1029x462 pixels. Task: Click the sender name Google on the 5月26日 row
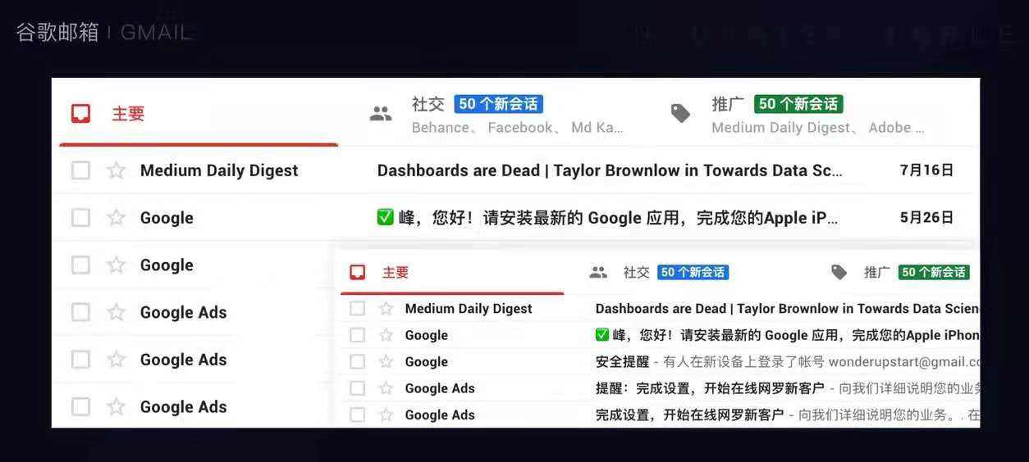tap(167, 218)
